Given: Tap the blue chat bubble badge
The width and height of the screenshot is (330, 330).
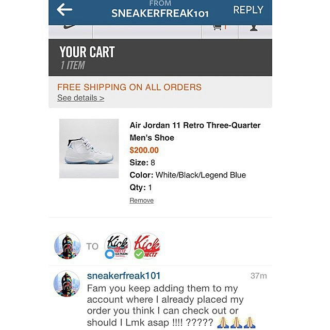Looking at the screenshot, I should (110, 254).
